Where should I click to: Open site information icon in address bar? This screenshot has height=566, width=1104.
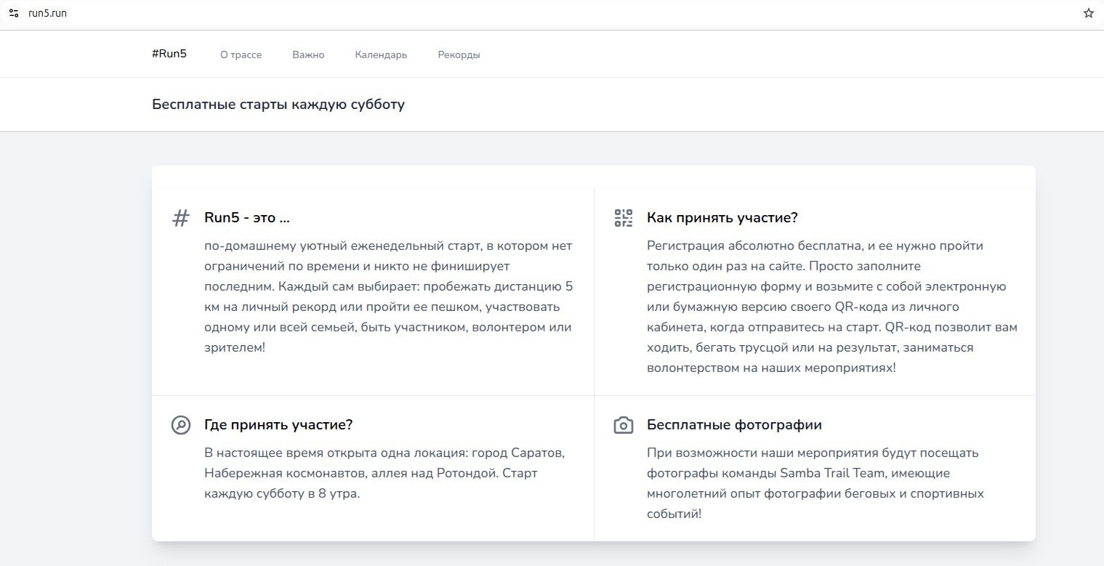tap(14, 13)
